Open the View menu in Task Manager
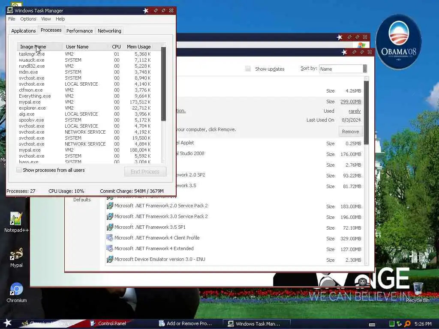This screenshot has height=329, width=439. 46,19
